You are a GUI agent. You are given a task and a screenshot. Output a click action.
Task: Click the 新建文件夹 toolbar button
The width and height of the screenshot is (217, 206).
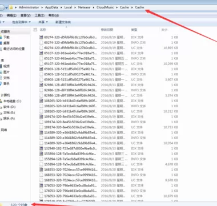[63, 22]
